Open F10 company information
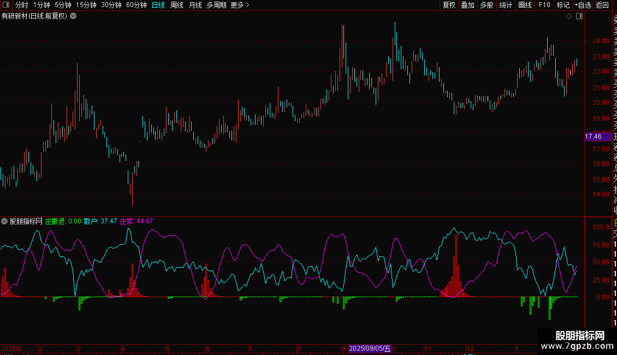This screenshot has width=617, height=355. tap(544, 5)
